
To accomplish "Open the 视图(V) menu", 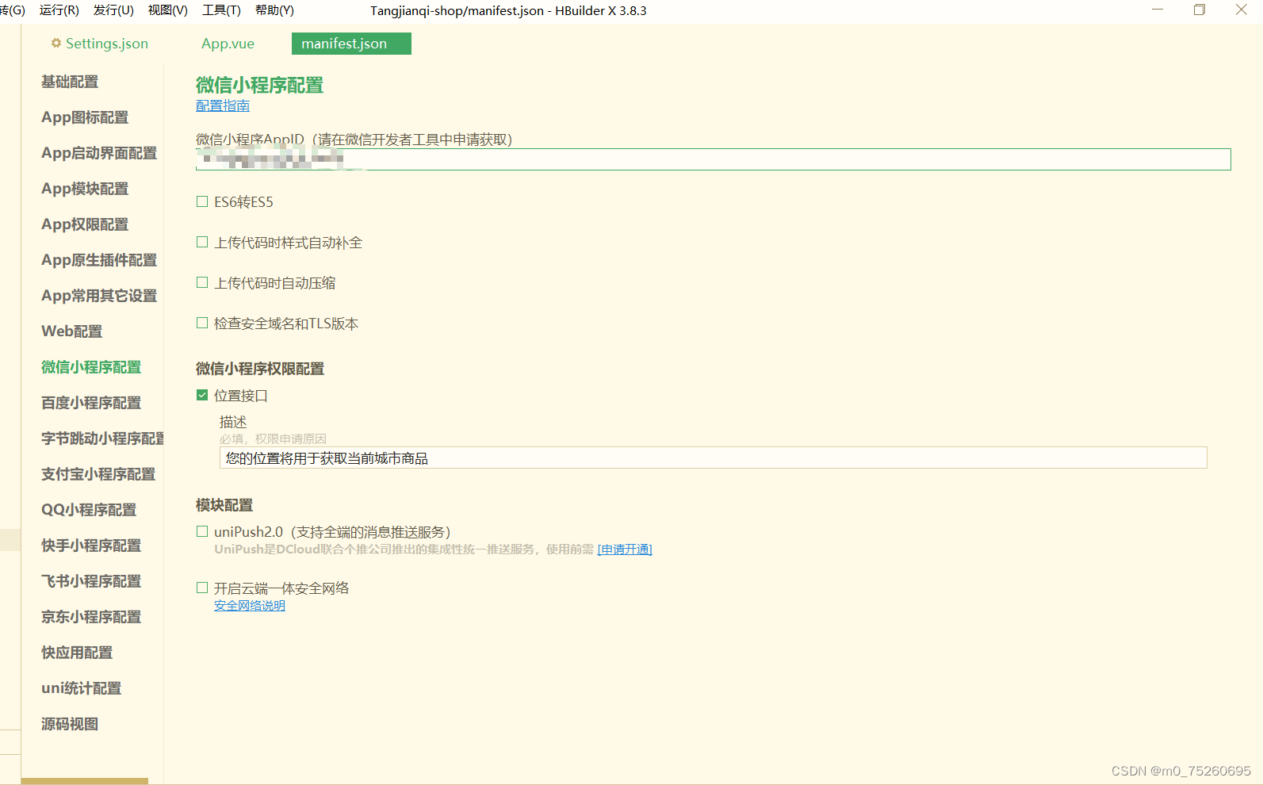I will [168, 10].
